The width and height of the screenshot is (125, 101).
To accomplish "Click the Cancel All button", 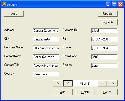I will click(108, 22).
